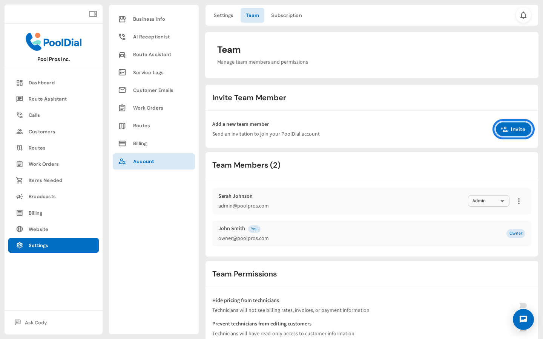Toggle prevent technicians from editing customers
The width and height of the screenshot is (543, 339).
pyautogui.click(x=523, y=329)
